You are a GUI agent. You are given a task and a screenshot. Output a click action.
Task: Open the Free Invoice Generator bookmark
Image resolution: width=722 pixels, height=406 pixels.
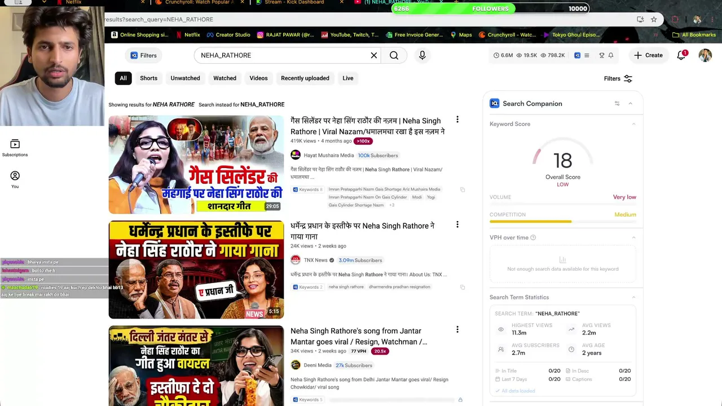pyautogui.click(x=415, y=34)
